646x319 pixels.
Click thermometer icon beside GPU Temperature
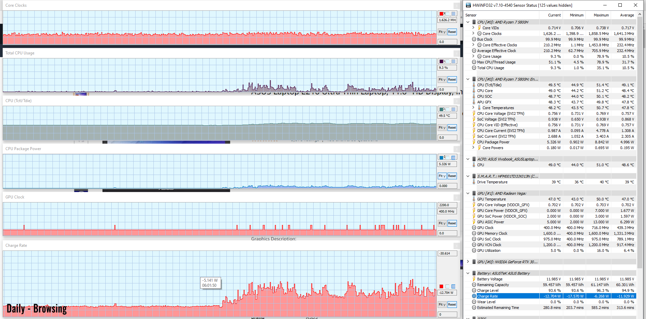point(474,199)
